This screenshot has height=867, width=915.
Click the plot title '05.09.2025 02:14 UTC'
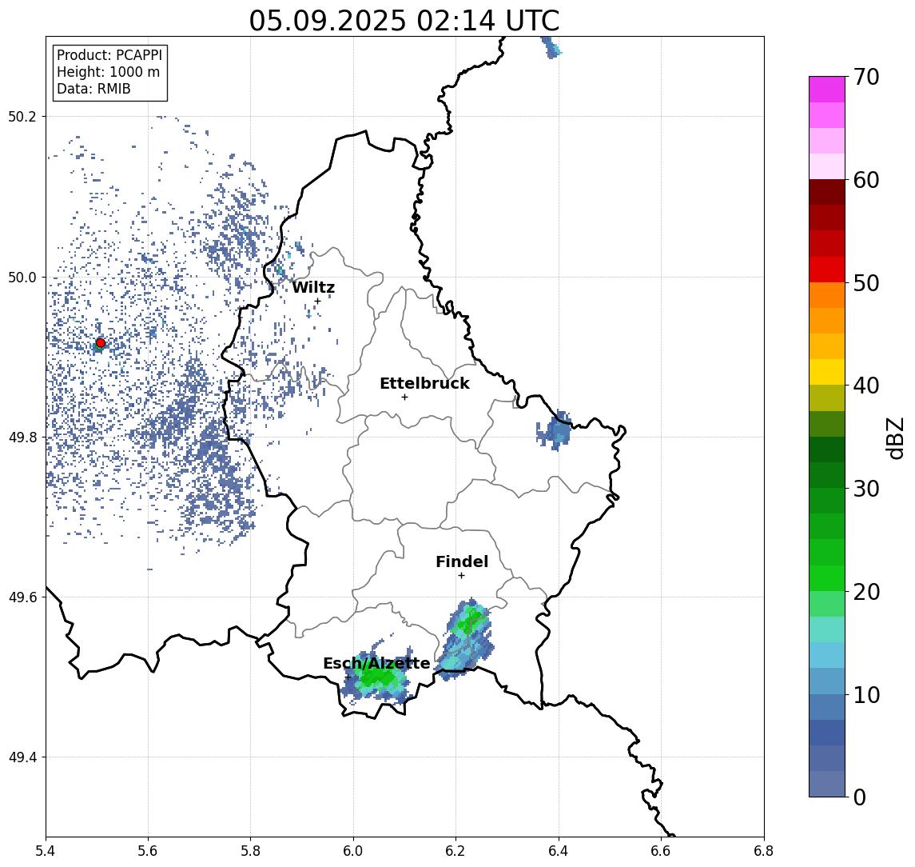404,21
